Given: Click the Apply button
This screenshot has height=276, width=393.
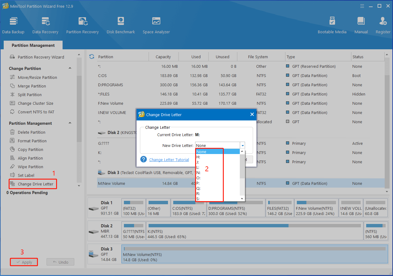Looking at the screenshot, I should (x=24, y=262).
